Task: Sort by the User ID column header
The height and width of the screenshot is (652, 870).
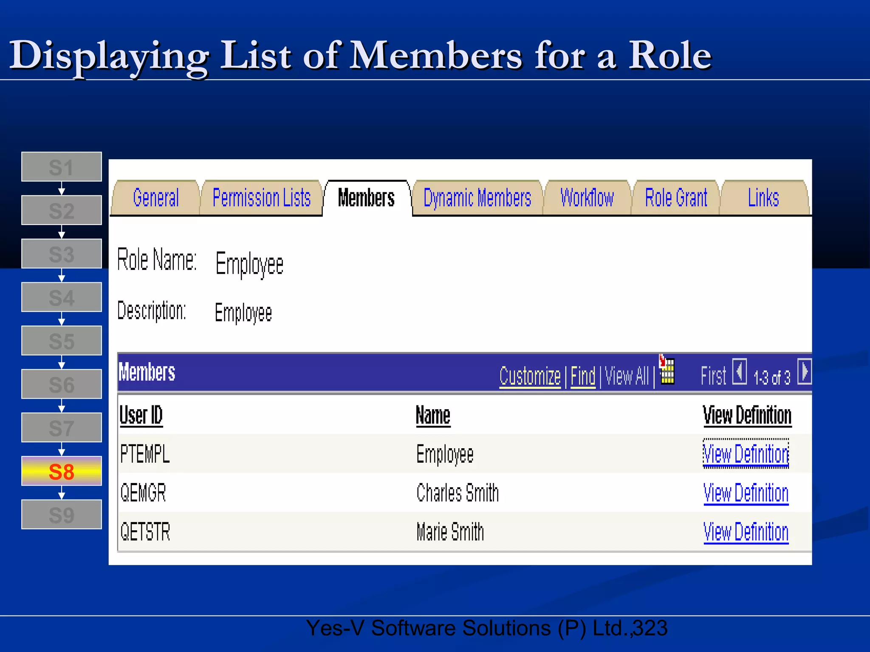Action: click(x=141, y=415)
